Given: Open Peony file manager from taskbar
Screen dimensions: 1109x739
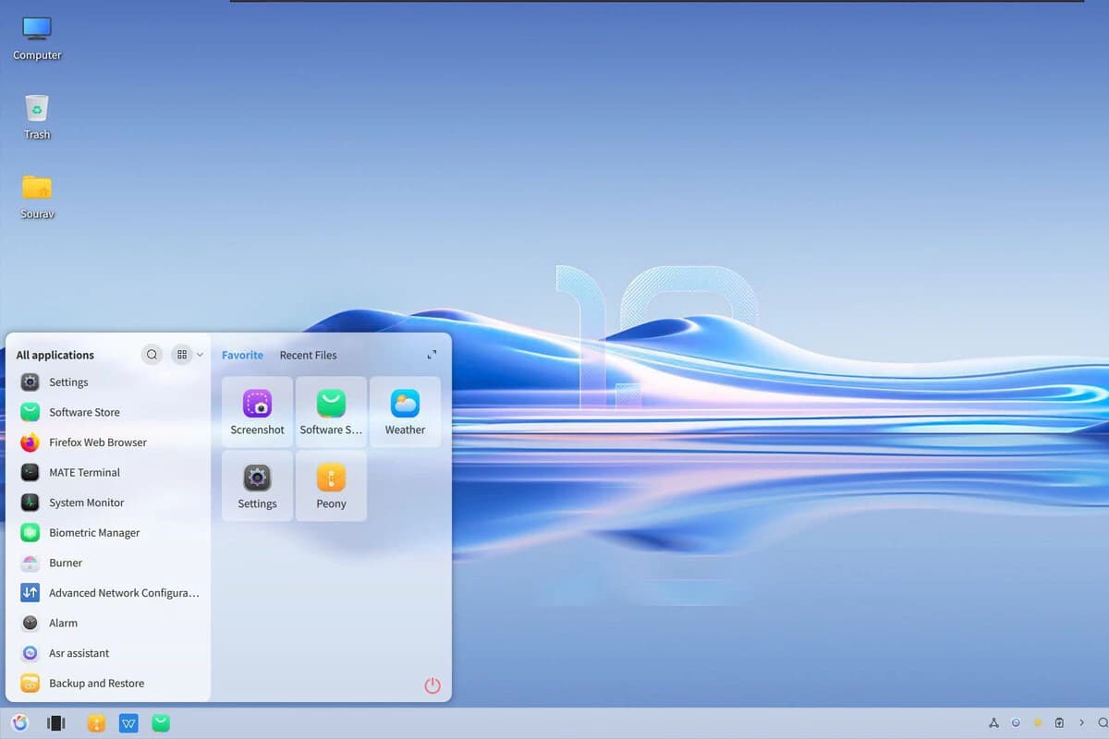Looking at the screenshot, I should click(x=96, y=723).
